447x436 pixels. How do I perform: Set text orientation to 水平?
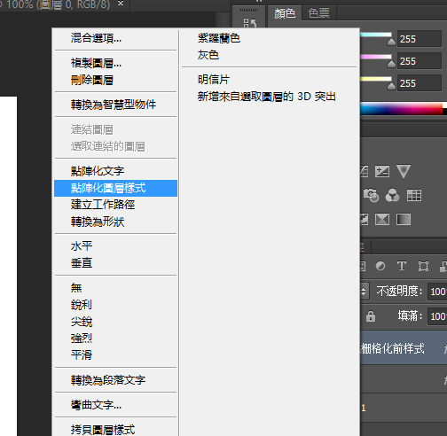pyautogui.click(x=115, y=246)
